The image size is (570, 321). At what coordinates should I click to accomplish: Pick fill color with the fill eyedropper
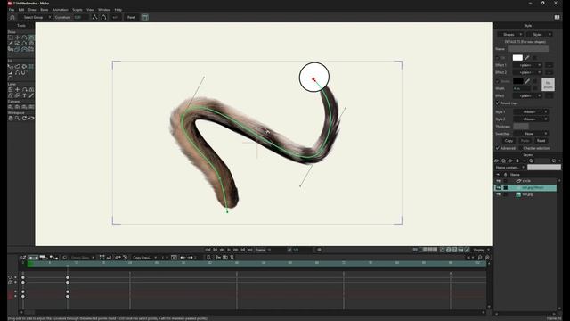click(x=527, y=57)
